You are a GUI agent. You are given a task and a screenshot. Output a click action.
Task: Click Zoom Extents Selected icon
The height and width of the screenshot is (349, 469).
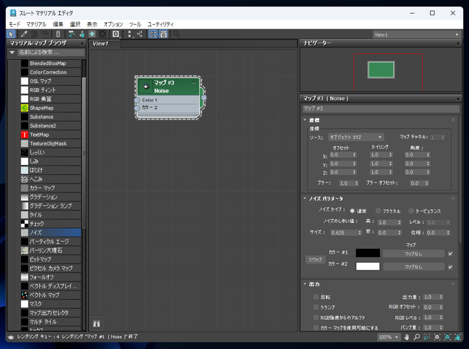tap(447, 337)
